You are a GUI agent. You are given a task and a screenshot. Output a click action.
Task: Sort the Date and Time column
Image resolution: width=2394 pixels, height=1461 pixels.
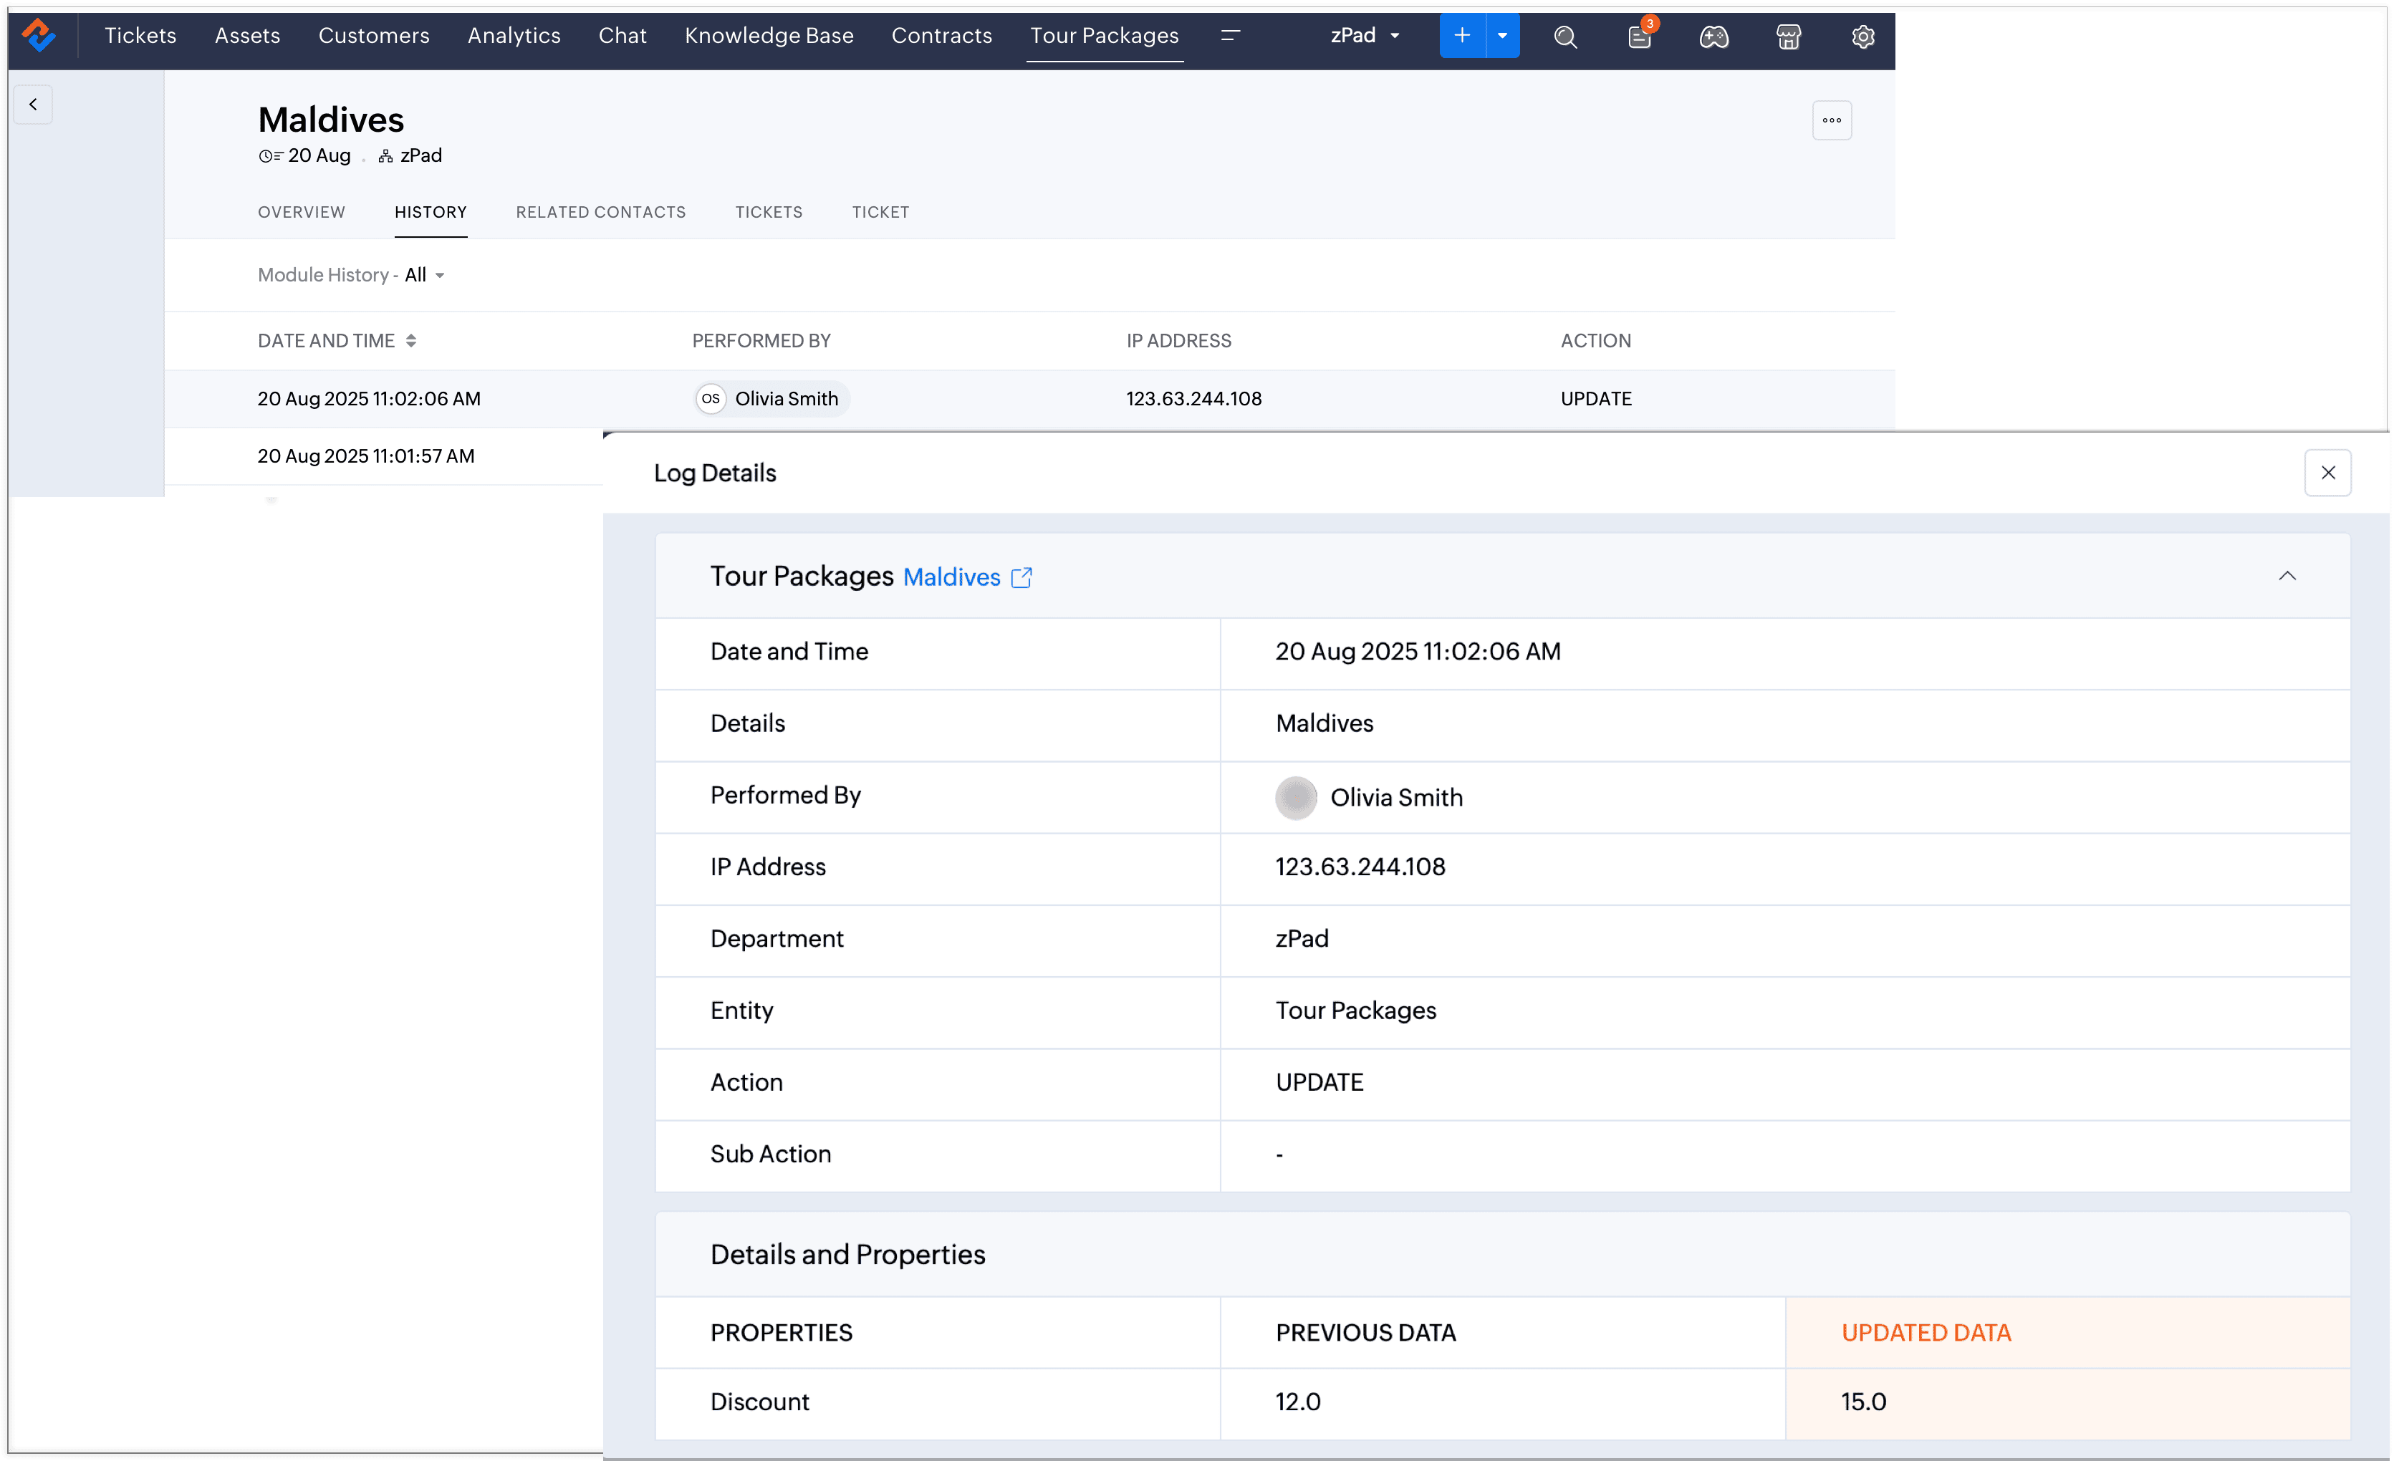click(412, 340)
